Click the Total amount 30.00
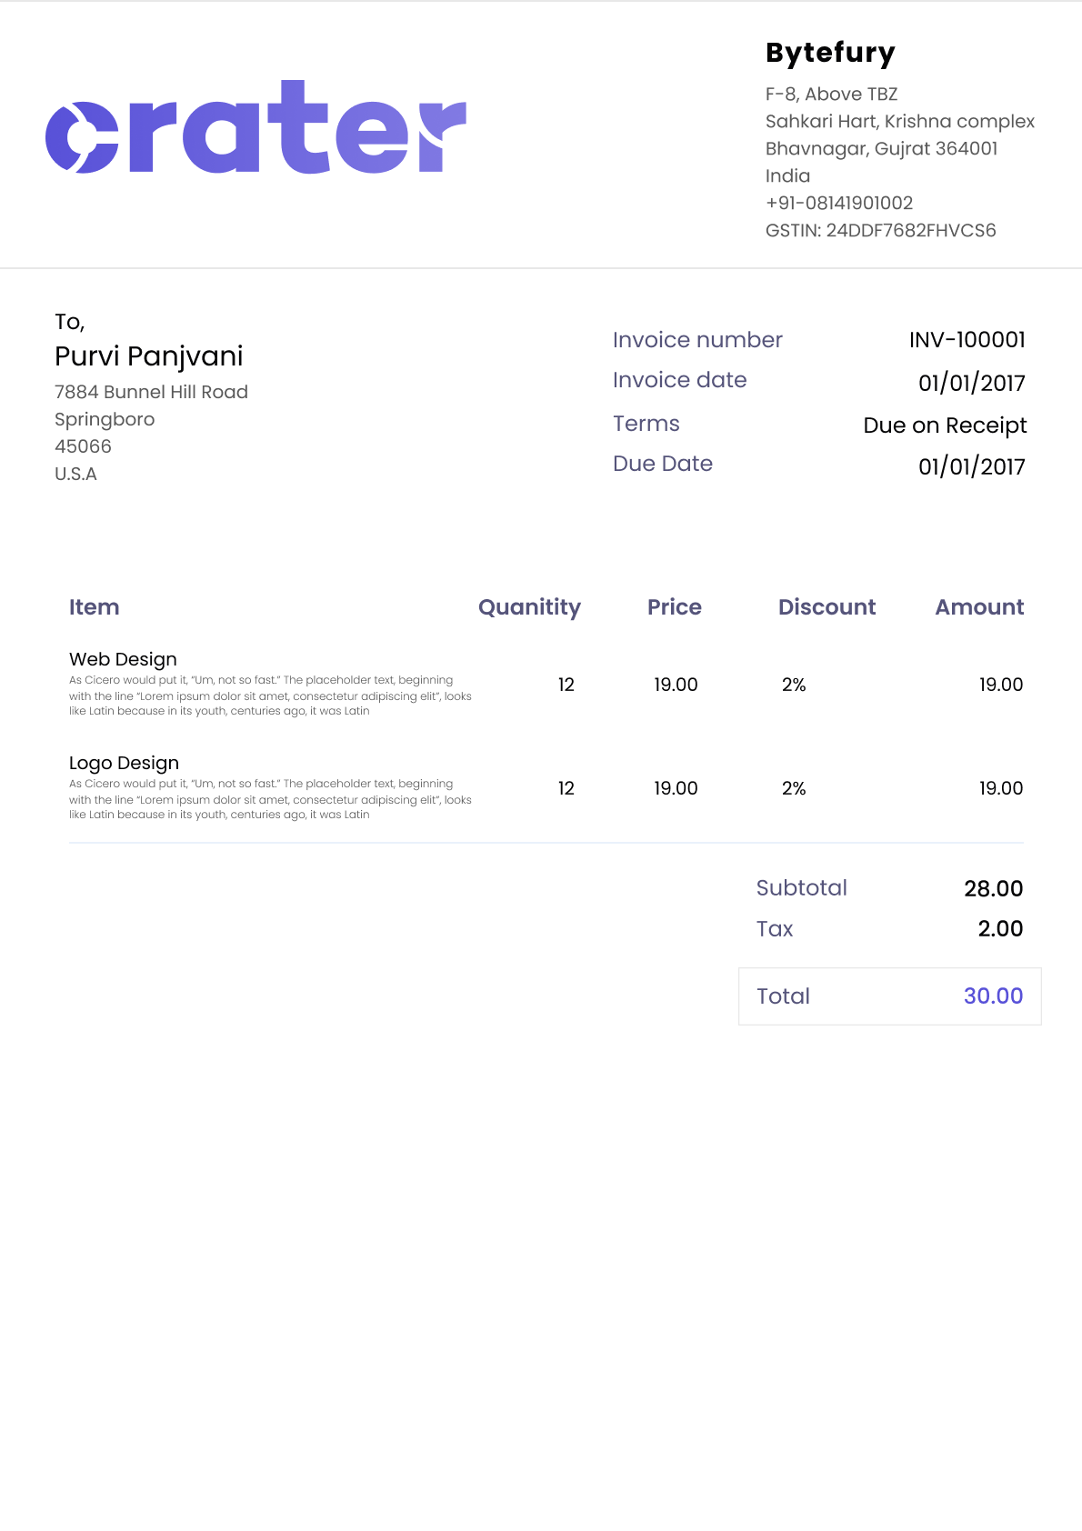 993,996
